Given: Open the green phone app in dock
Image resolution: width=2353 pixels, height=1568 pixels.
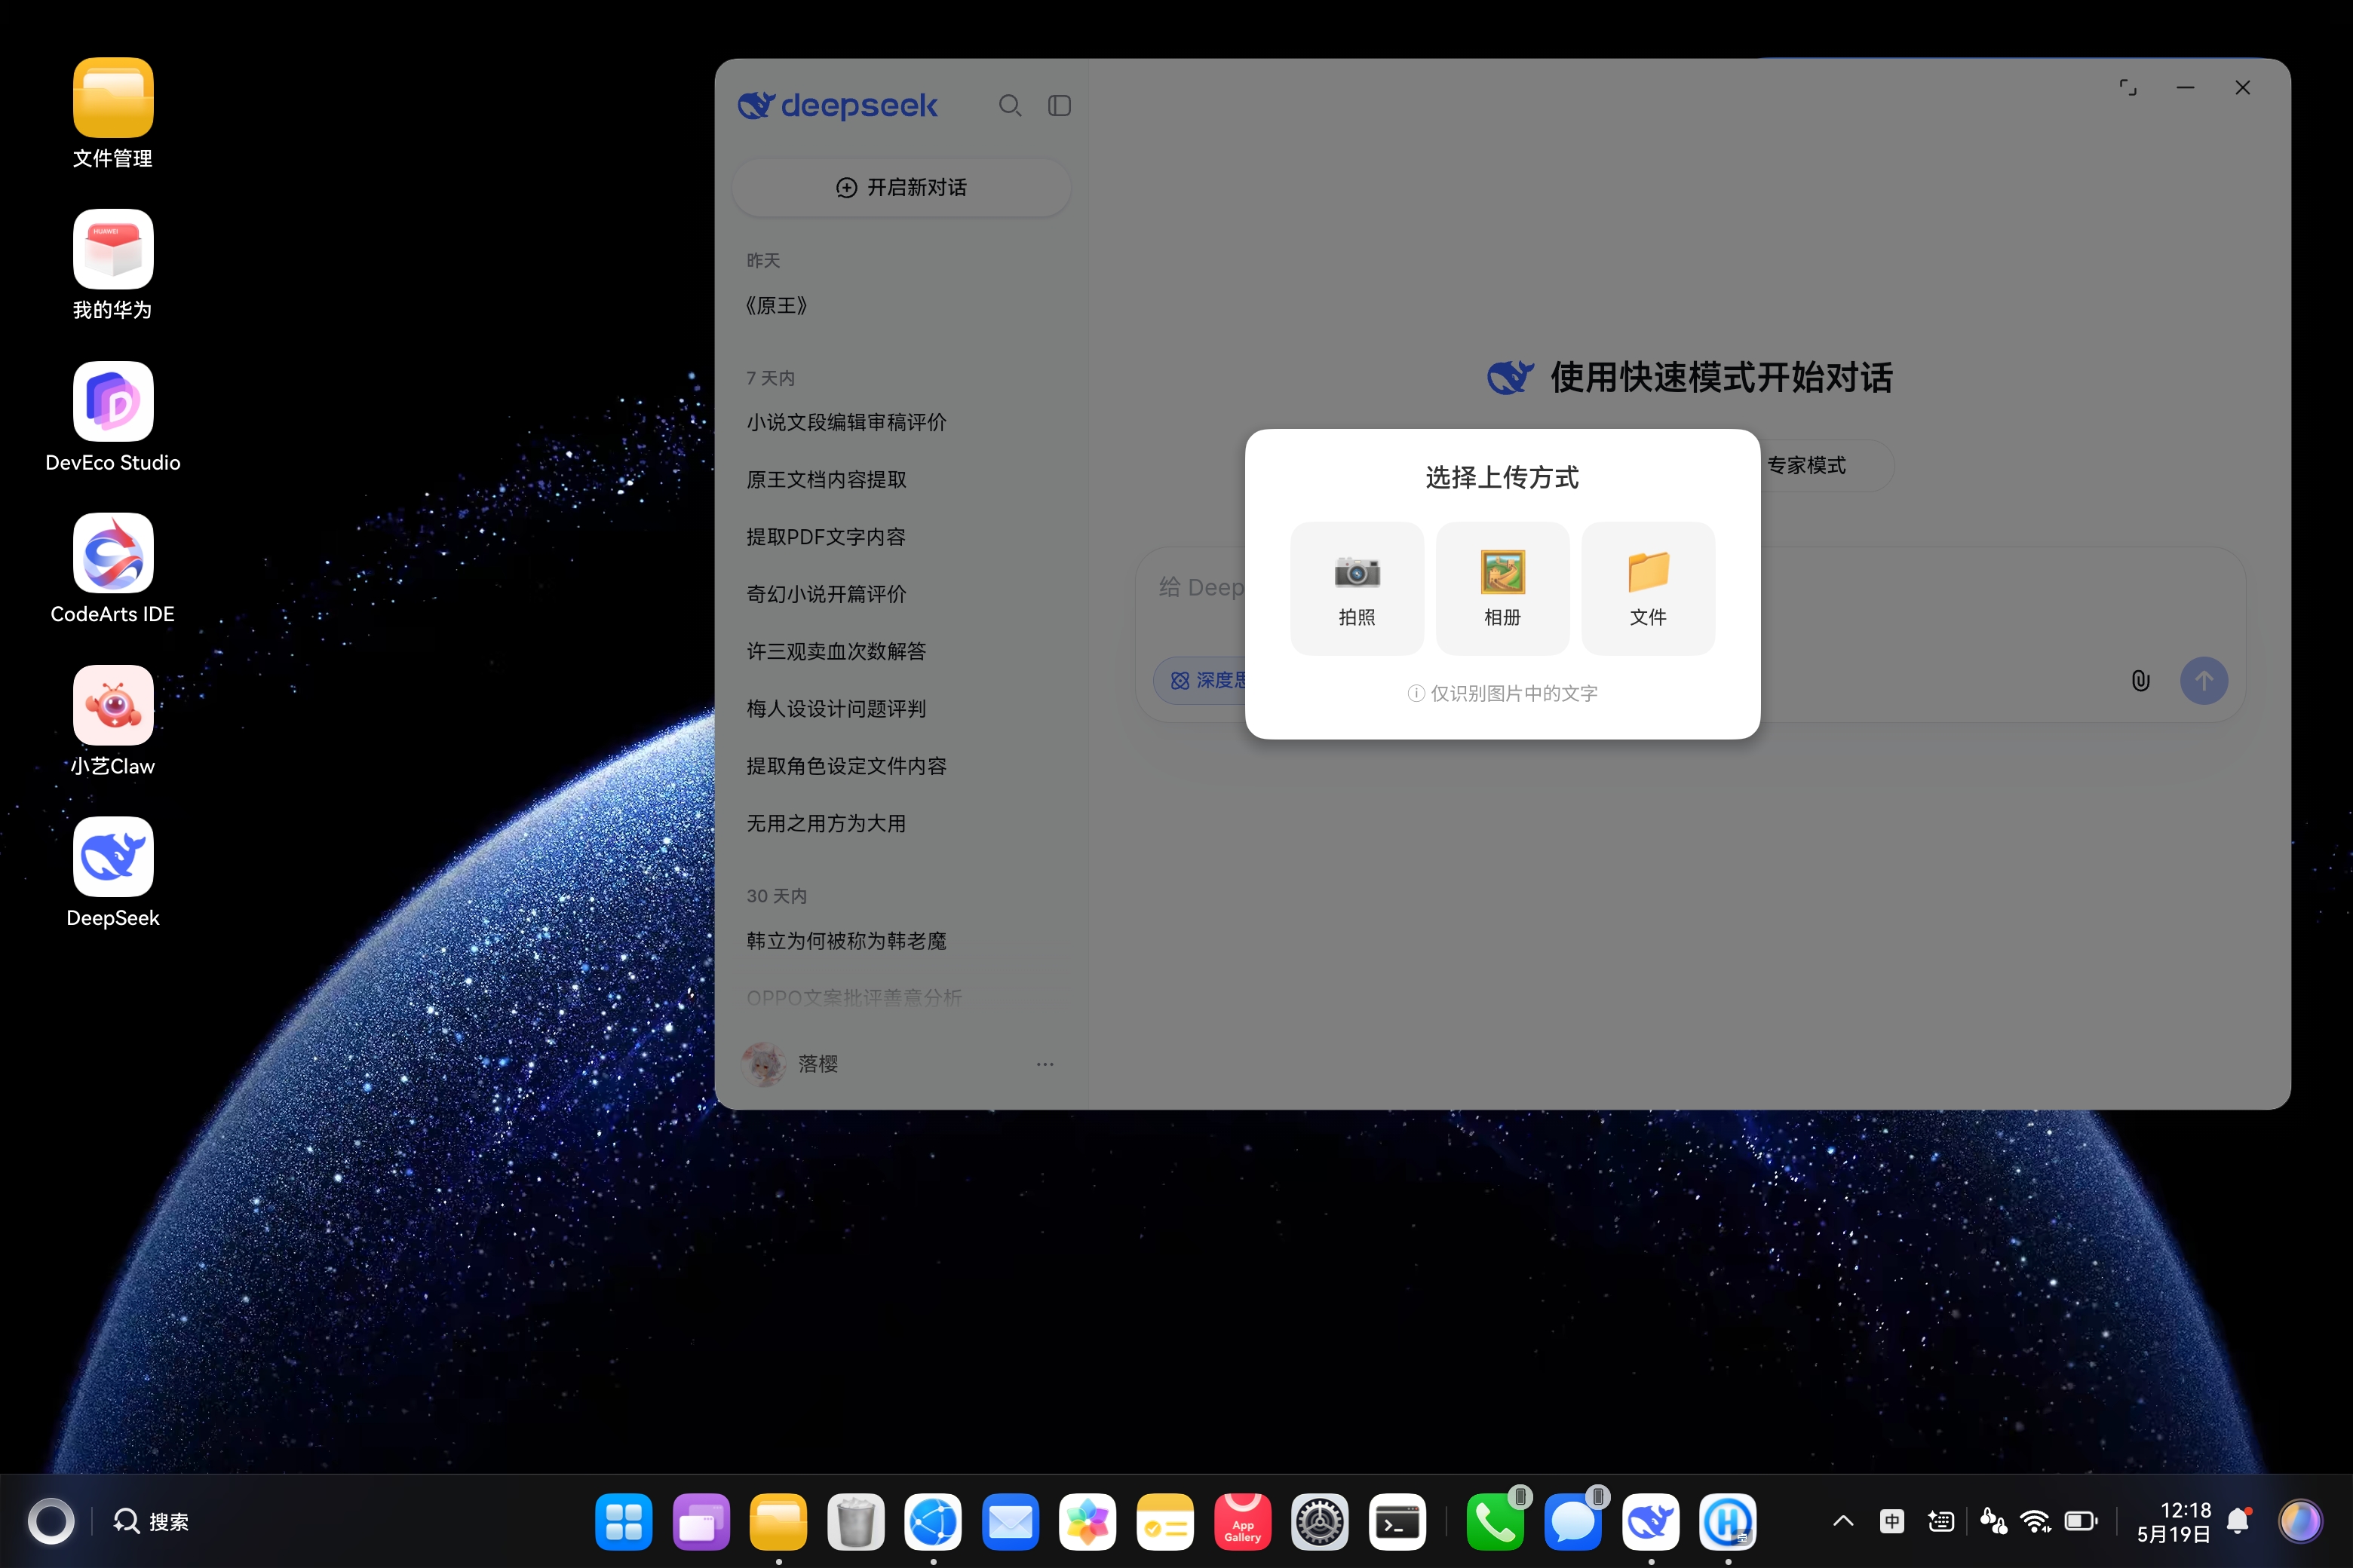Looking at the screenshot, I should pos(1496,1521).
